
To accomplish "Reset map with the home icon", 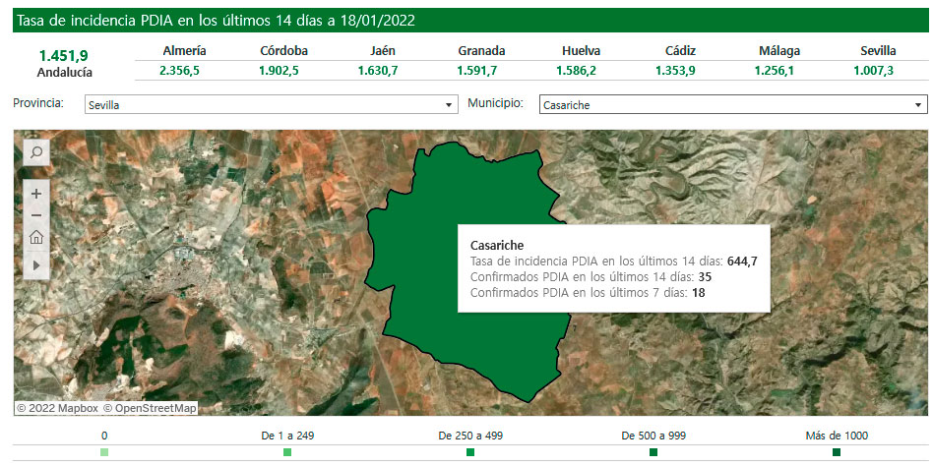I will click(36, 237).
